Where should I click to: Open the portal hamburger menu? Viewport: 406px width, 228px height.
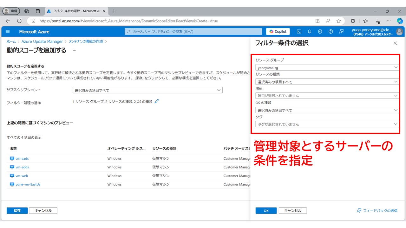[8, 31]
